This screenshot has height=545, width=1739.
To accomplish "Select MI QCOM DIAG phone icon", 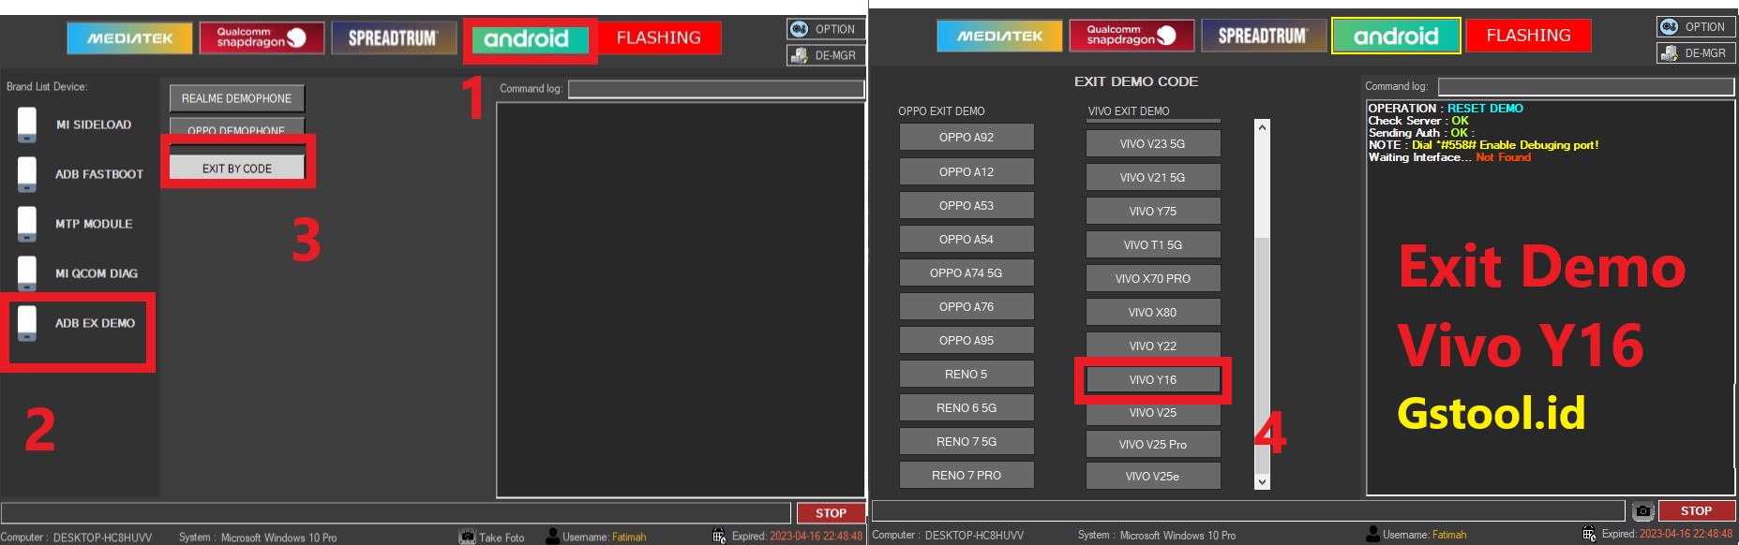I will point(27,273).
